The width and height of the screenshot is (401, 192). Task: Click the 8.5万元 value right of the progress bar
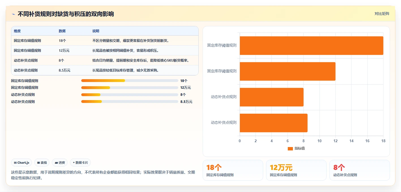pos(186,102)
